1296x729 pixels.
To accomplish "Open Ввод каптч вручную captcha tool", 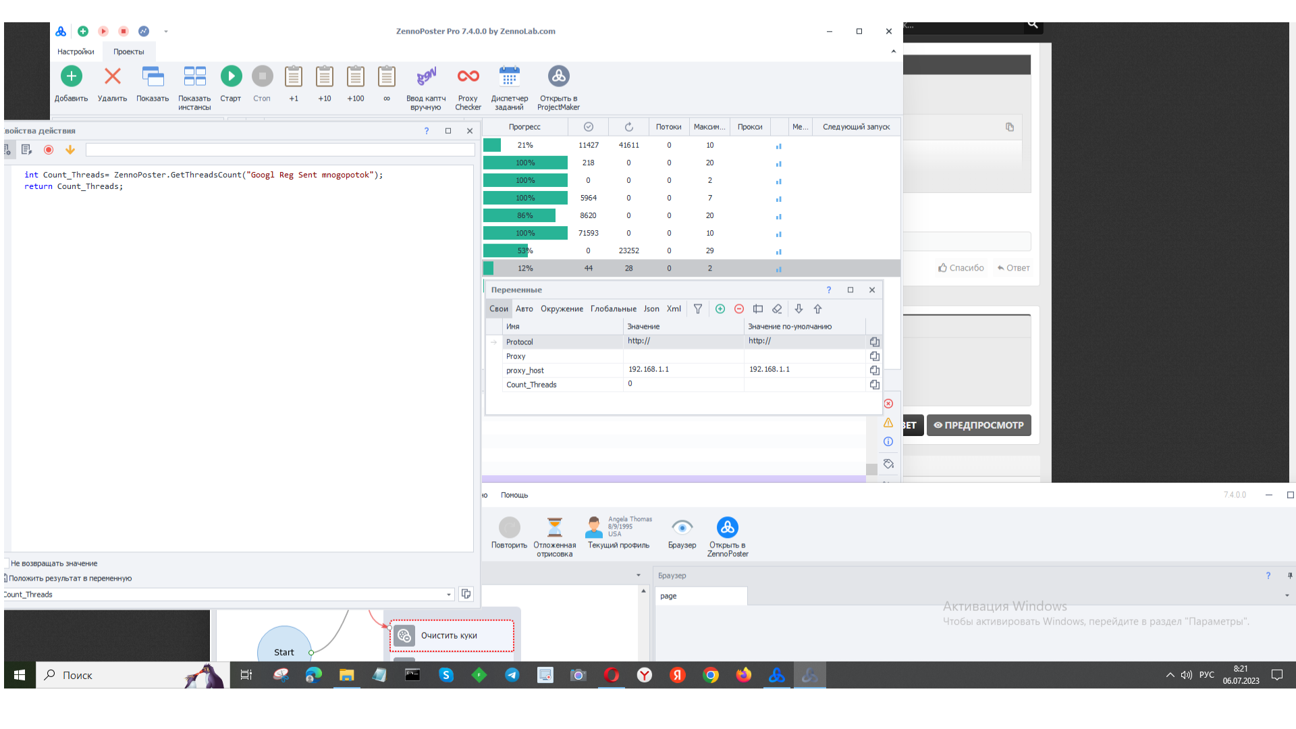I will (426, 76).
